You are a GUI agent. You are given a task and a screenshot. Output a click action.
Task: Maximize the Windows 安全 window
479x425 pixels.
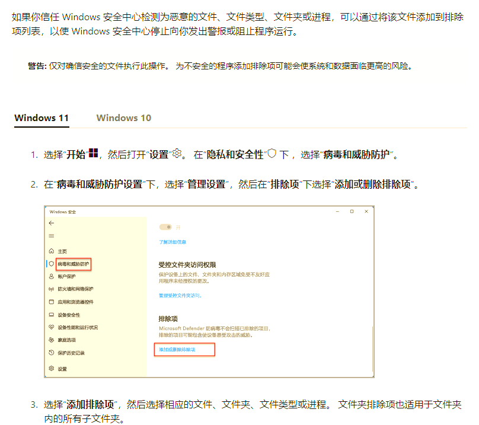pos(352,211)
